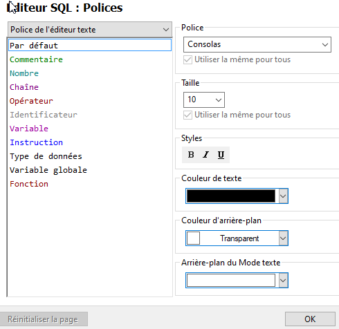The image size is (339, 329).
Task: Expand the Couleur d'arrière-plan dropdown arrow
Action: [x=283, y=238]
